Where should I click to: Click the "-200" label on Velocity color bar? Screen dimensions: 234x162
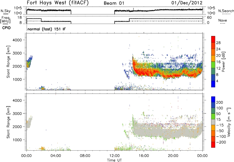click(x=221, y=142)
